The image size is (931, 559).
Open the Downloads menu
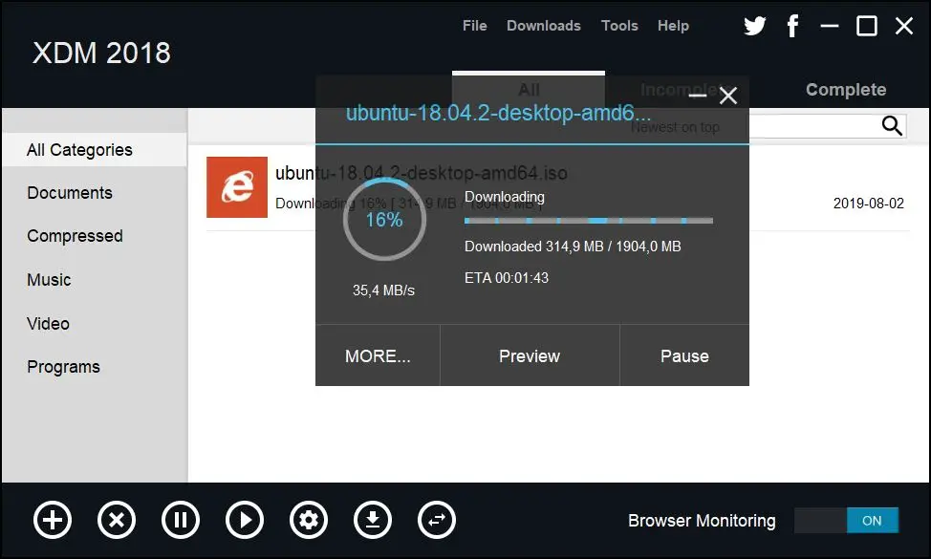point(543,26)
